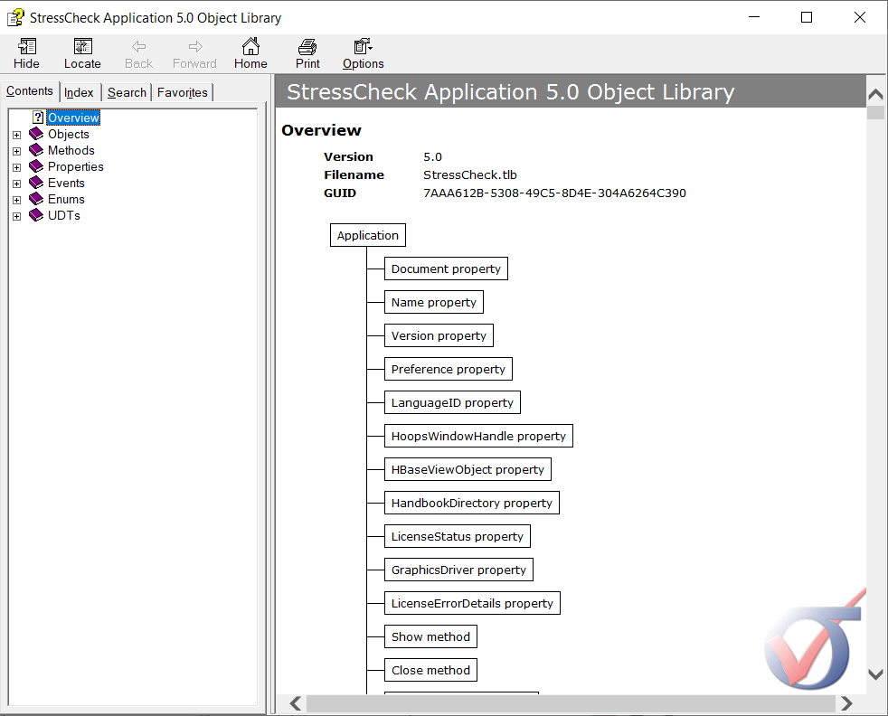Open the Favorites tab
Screen dimensions: 888x716
tap(182, 92)
